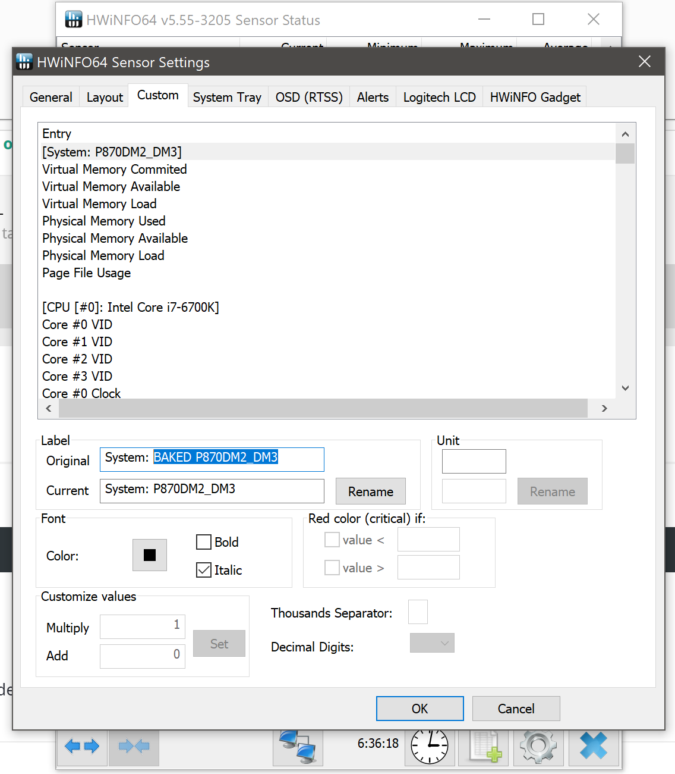The image size is (675, 774).
Task: Select 'Physical Memory Used' entry
Action: pos(327,221)
